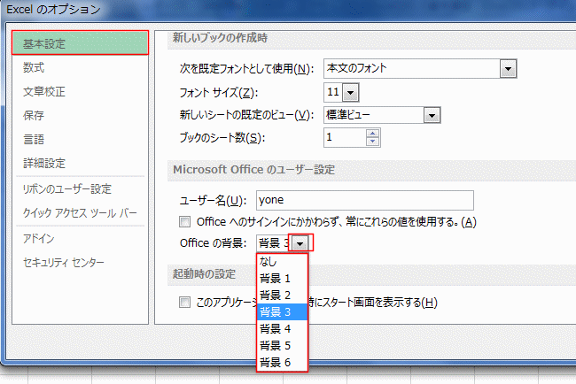Toggle スタート画面を表示する checkbox
576x384 pixels.
(185, 303)
